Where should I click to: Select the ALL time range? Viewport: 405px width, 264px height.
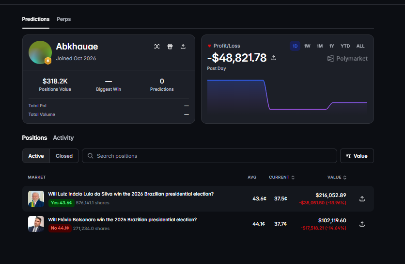360,46
